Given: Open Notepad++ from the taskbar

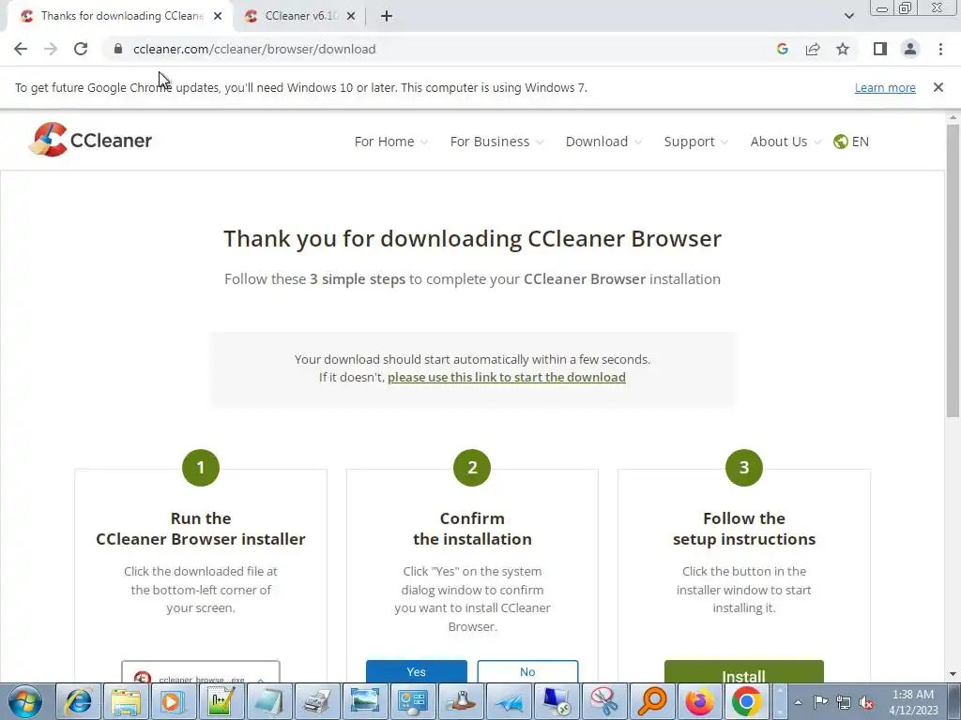Looking at the screenshot, I should 221,701.
